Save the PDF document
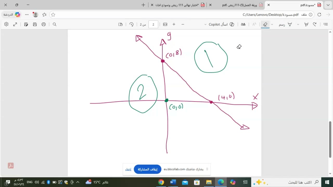333x187 pixels. point(35,24)
